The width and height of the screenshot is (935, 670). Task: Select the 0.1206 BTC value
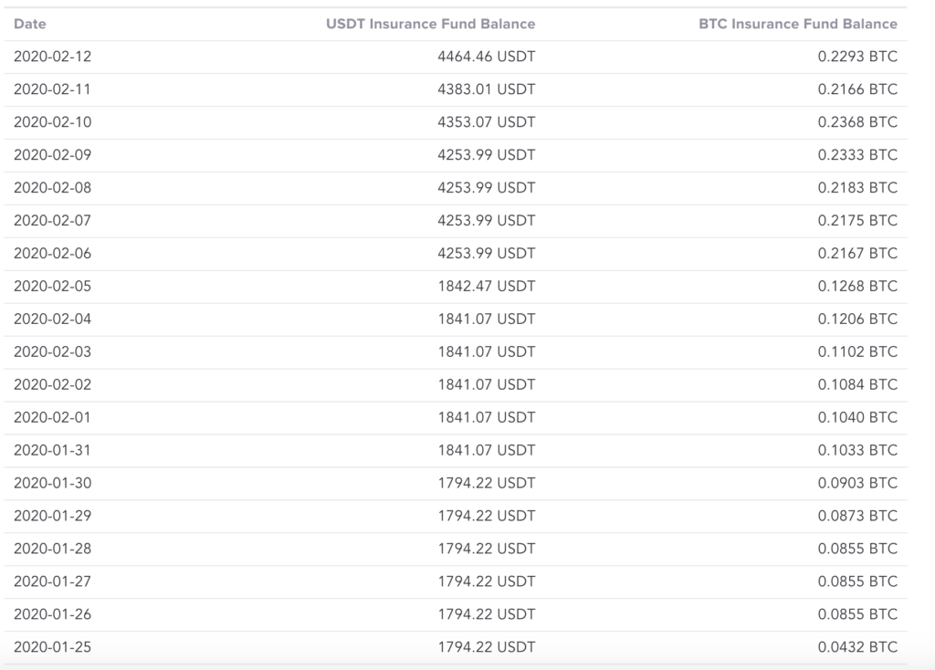point(857,319)
